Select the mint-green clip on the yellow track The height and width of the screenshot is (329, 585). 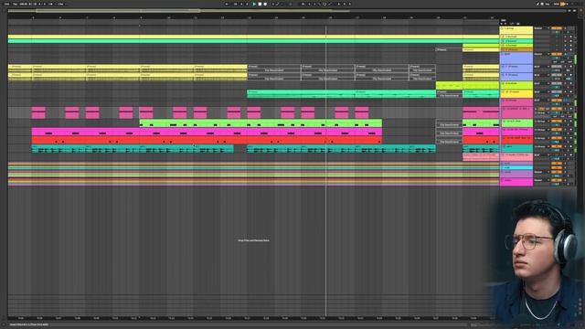coord(301,93)
